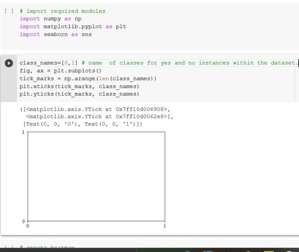Click the line 'tick_marks = np.arange(len(class_names))'
The image size is (299, 252).
tap(88, 79)
